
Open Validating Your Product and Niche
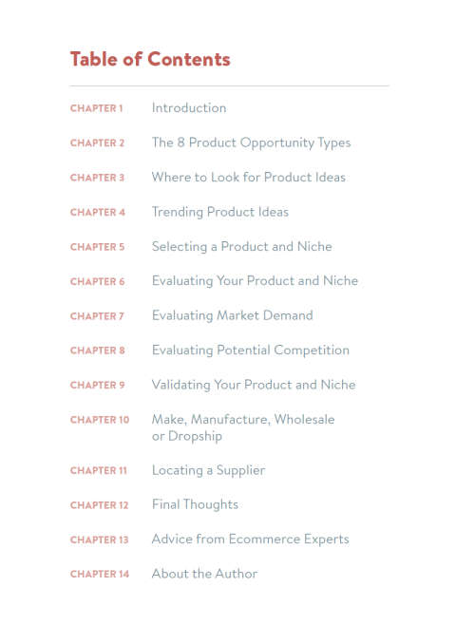pyautogui.click(x=254, y=385)
